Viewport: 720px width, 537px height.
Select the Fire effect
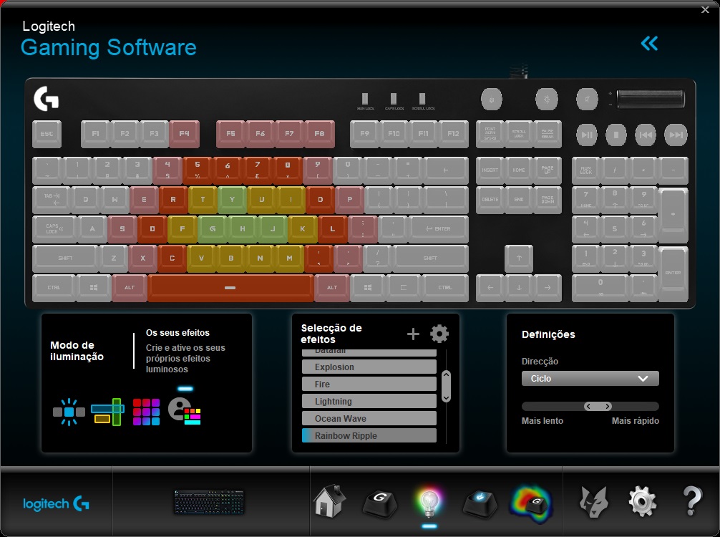(369, 384)
